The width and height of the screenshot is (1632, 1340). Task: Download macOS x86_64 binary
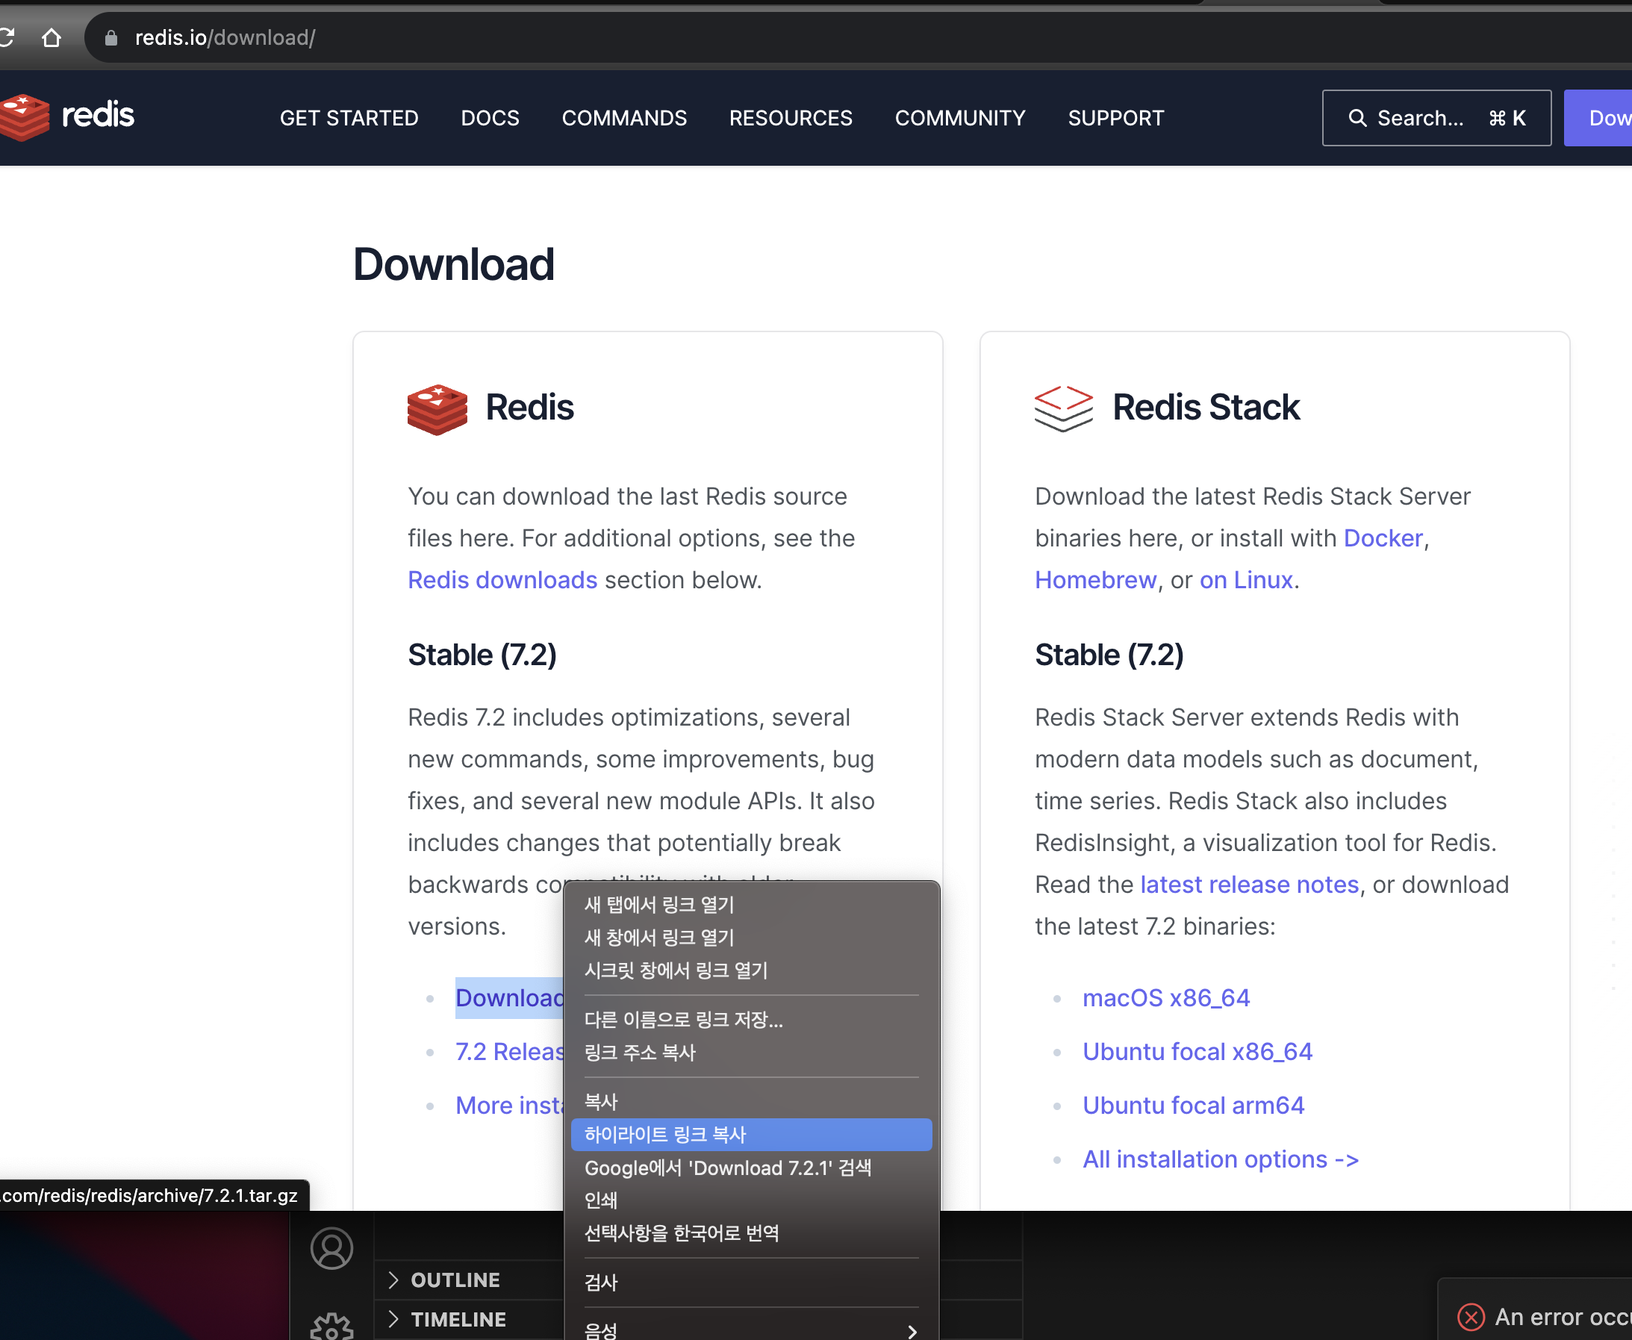pyautogui.click(x=1165, y=998)
